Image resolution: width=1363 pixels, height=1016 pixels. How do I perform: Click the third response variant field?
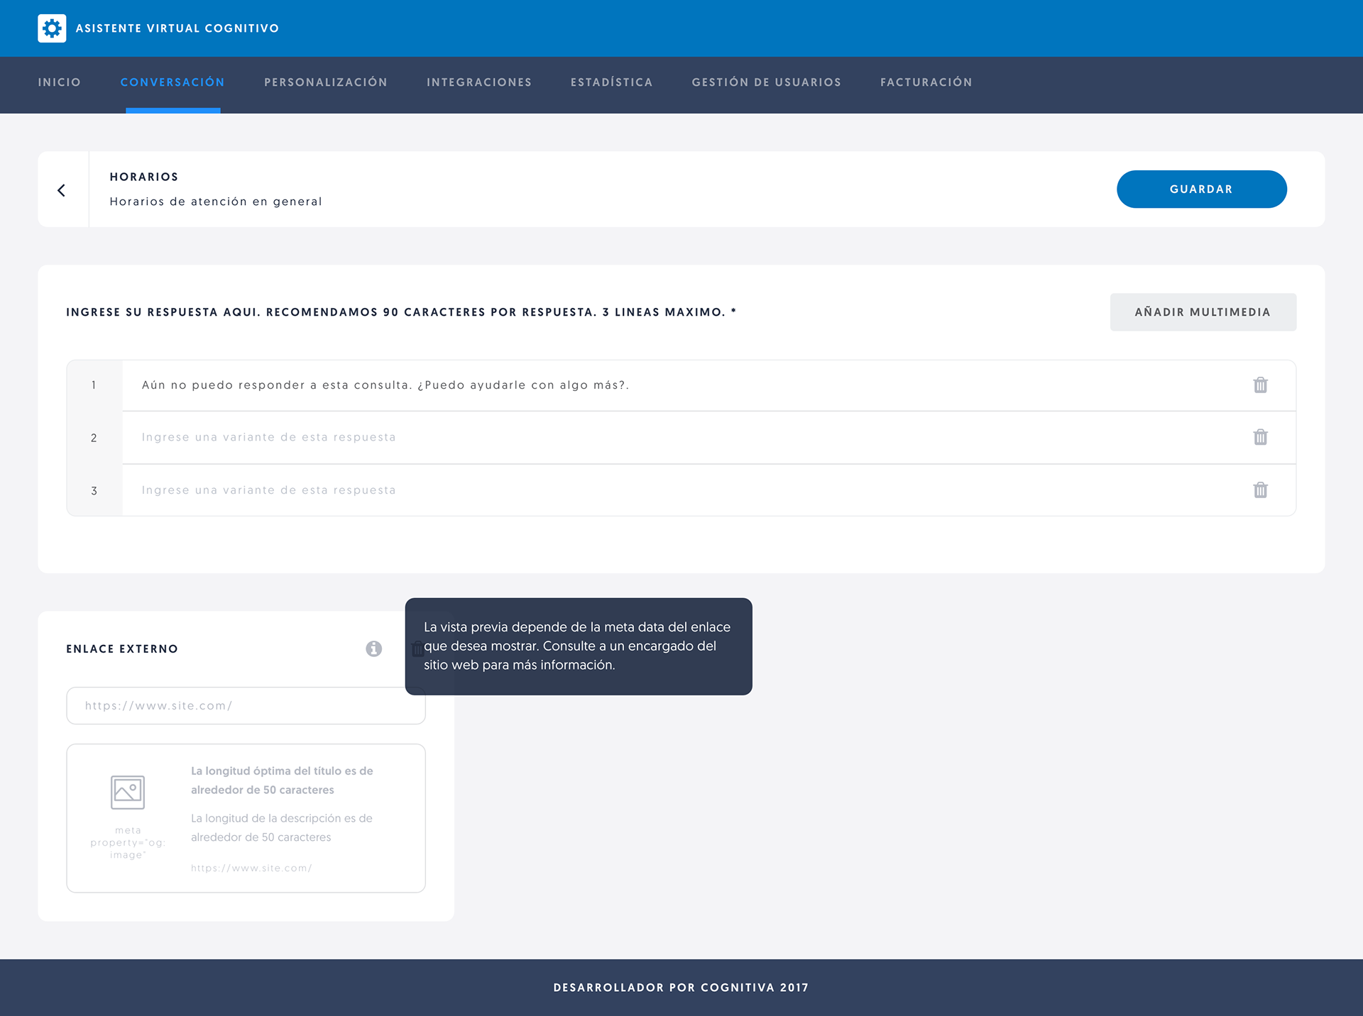pos(639,490)
